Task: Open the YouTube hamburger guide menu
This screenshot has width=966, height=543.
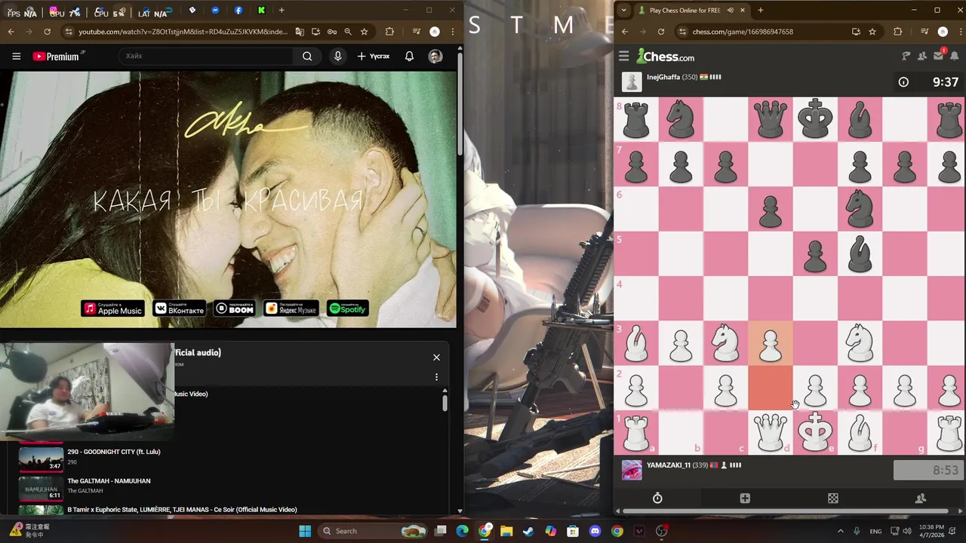Action: pyautogui.click(x=16, y=56)
